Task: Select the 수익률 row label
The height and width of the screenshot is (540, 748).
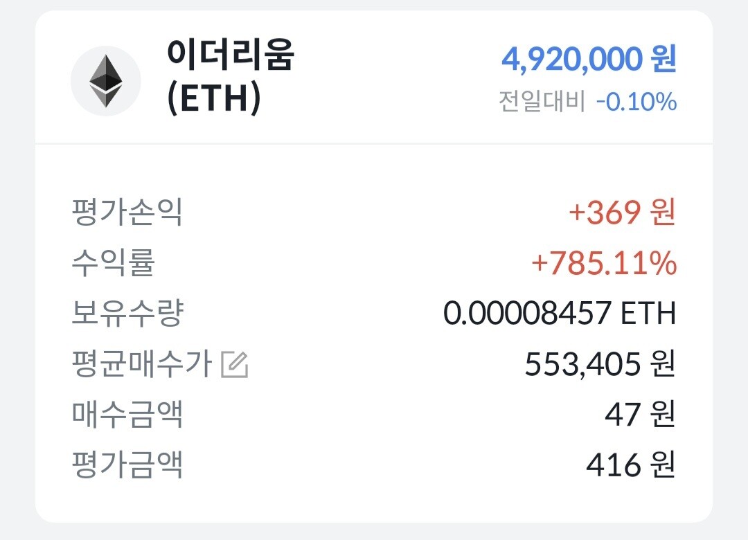Action: click(114, 262)
